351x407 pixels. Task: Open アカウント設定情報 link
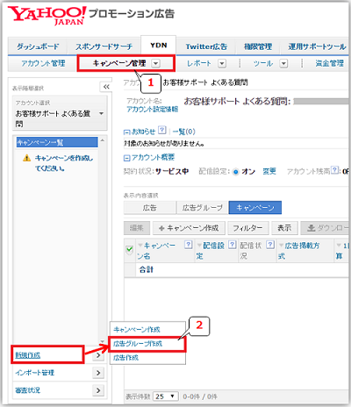[153, 110]
